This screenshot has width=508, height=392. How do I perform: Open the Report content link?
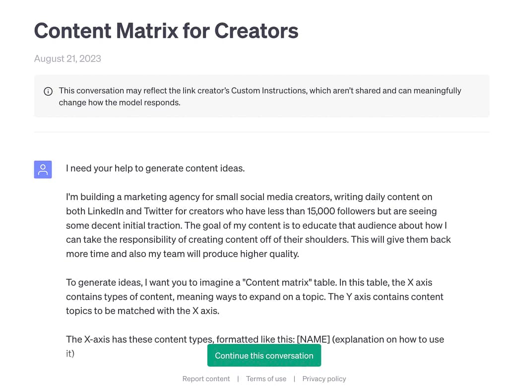(x=206, y=379)
